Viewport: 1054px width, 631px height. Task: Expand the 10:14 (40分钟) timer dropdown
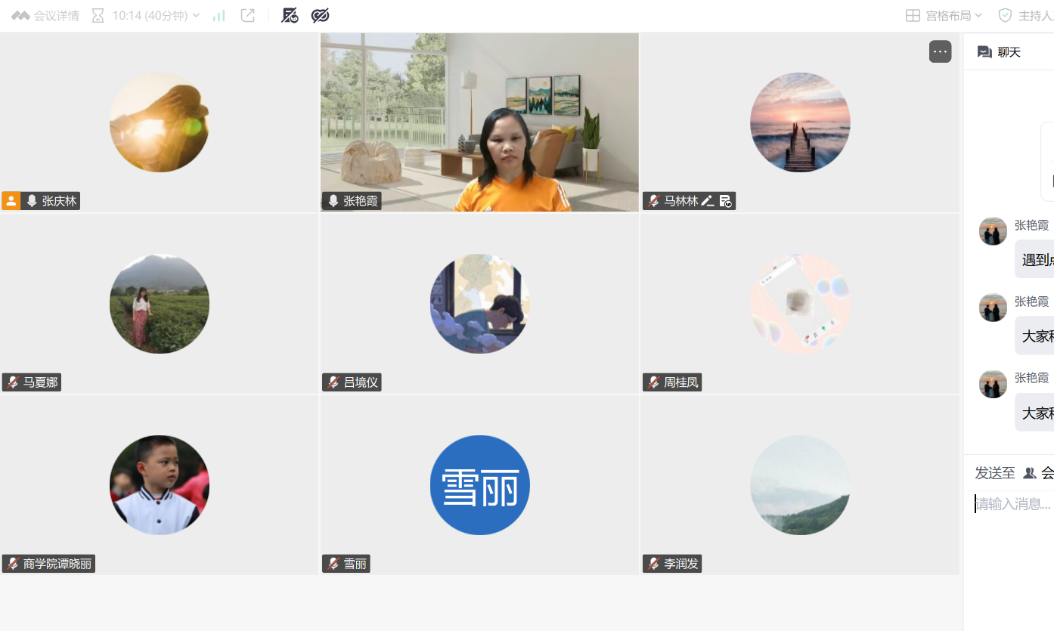pyautogui.click(x=156, y=15)
